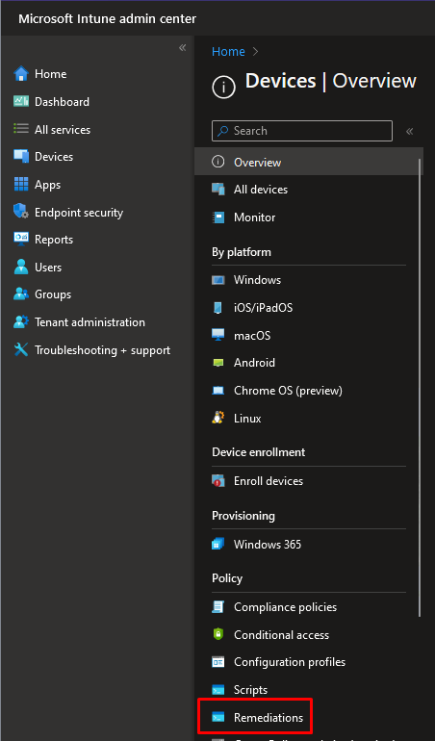435x741 pixels.
Task: Click the Troubleshooting + support tools icon
Action: pos(21,350)
